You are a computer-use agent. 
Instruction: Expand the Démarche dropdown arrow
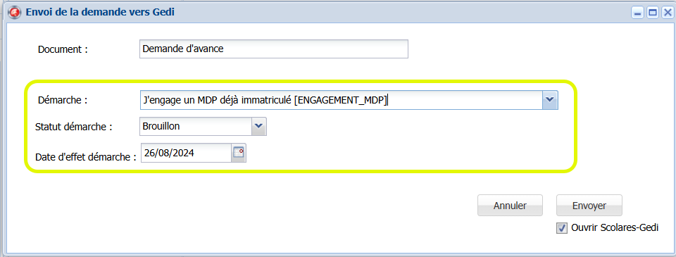550,99
